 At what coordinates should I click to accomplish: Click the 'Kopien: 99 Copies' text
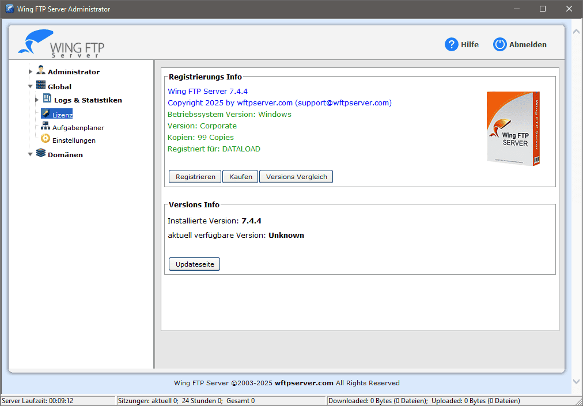click(201, 137)
